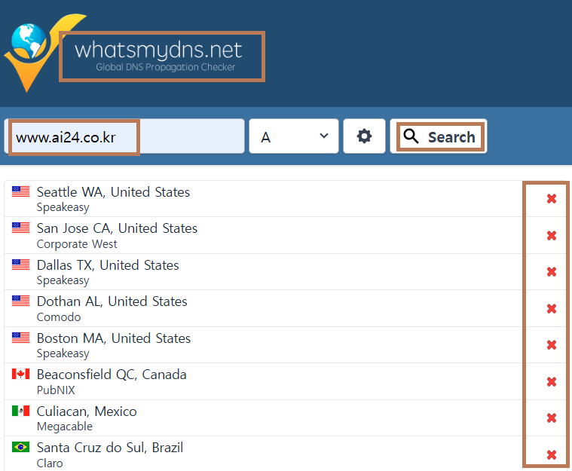The image size is (572, 471).
Task: Click the Global DNS Propagation Checker subtitle
Action: pos(166,67)
